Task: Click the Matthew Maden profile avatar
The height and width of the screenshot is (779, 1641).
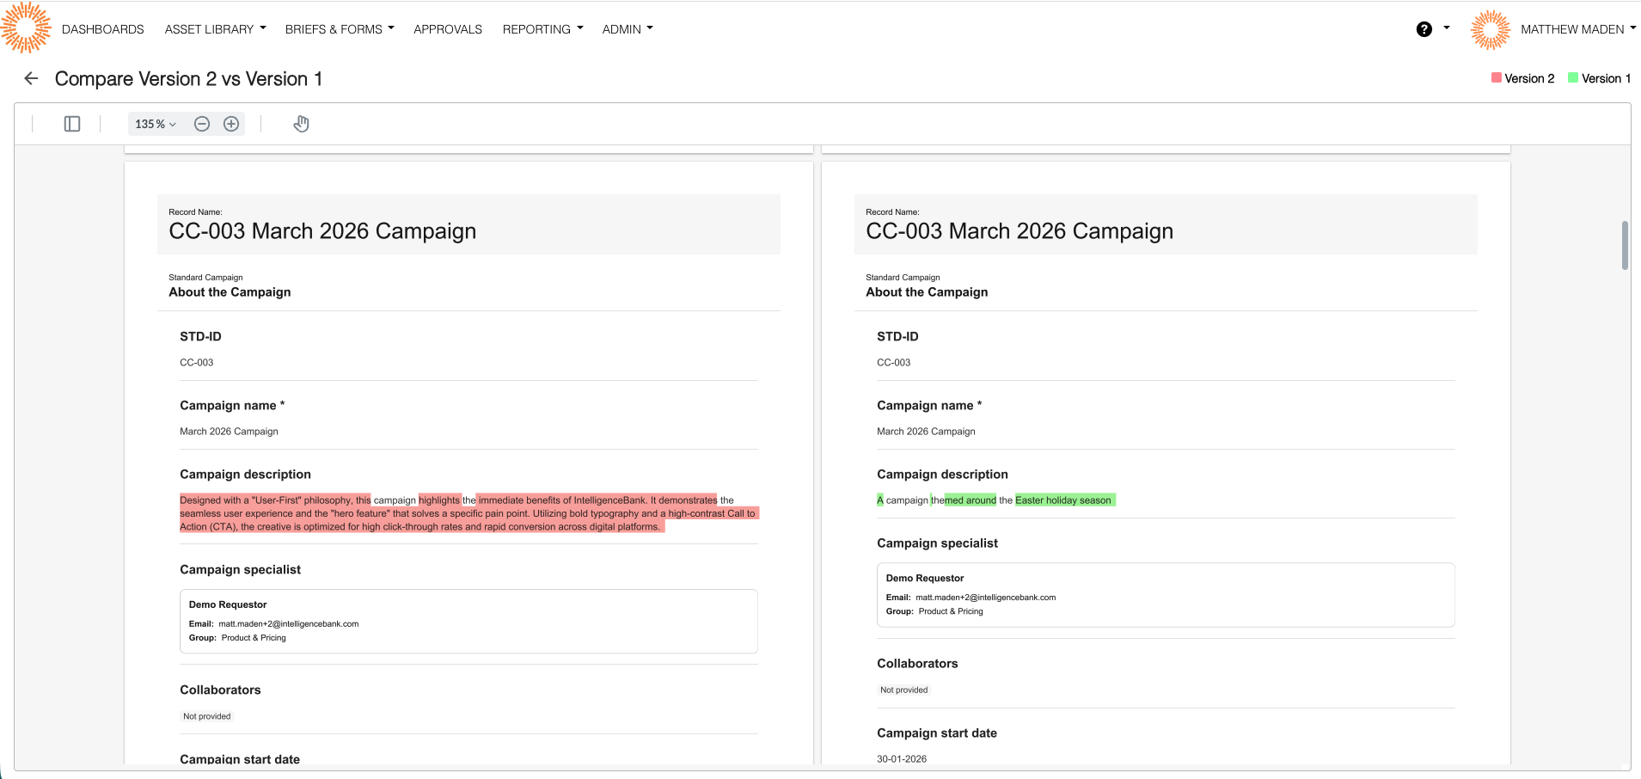Action: point(1490,29)
